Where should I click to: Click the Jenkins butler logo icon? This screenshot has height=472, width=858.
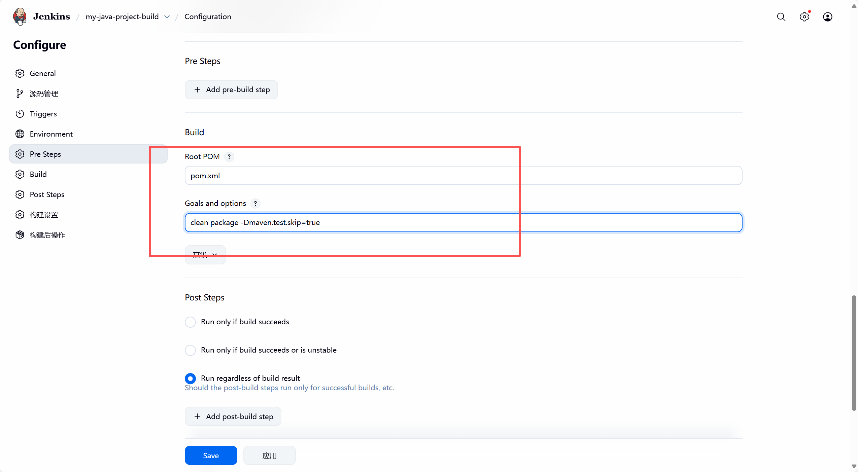[20, 16]
